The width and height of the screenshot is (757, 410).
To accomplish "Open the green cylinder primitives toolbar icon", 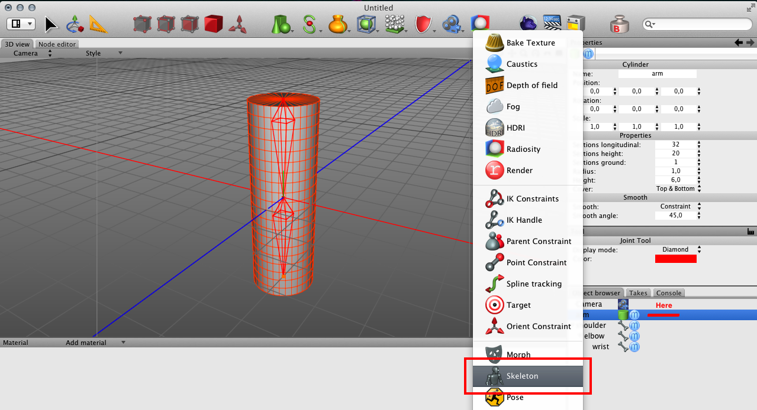I will pos(281,24).
